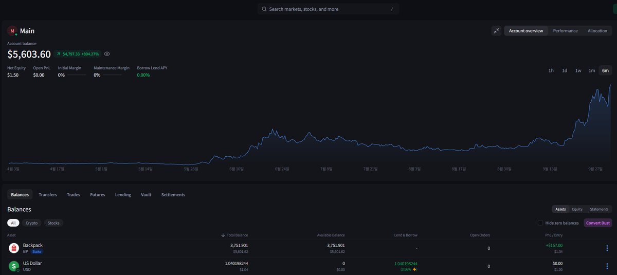Screen dimensions: 617x275
Task: Click the Convert Dust button
Action: 598,223
